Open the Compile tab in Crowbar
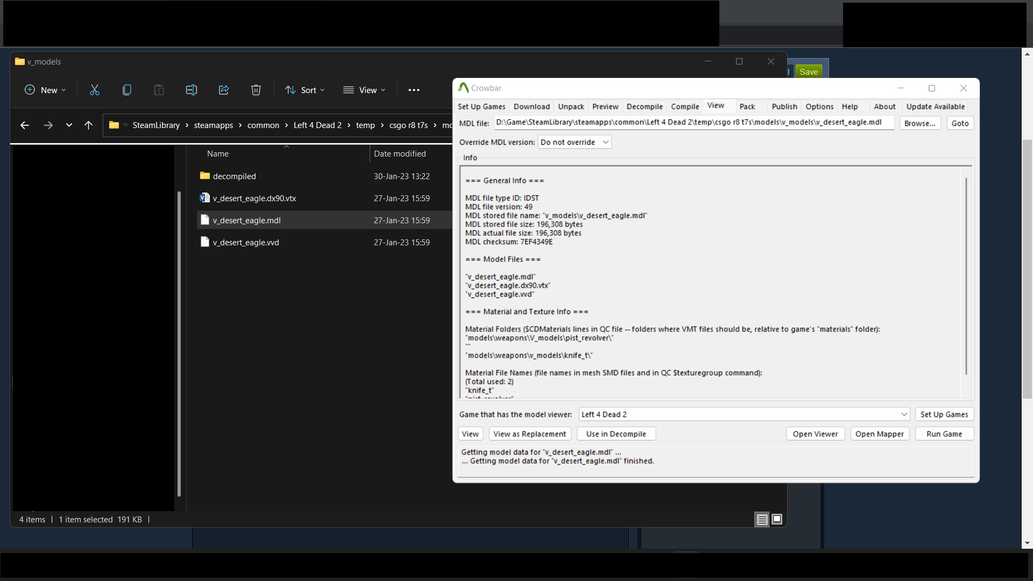1033x581 pixels. pos(685,107)
